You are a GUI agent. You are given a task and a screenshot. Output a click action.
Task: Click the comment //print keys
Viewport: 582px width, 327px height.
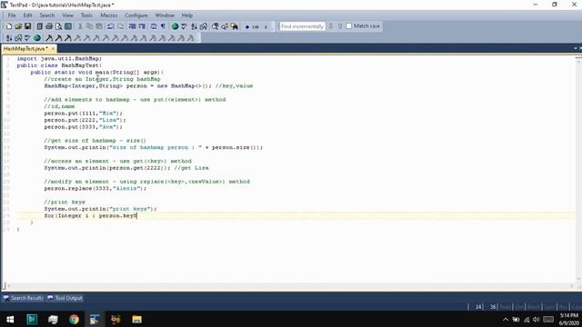tap(65, 202)
